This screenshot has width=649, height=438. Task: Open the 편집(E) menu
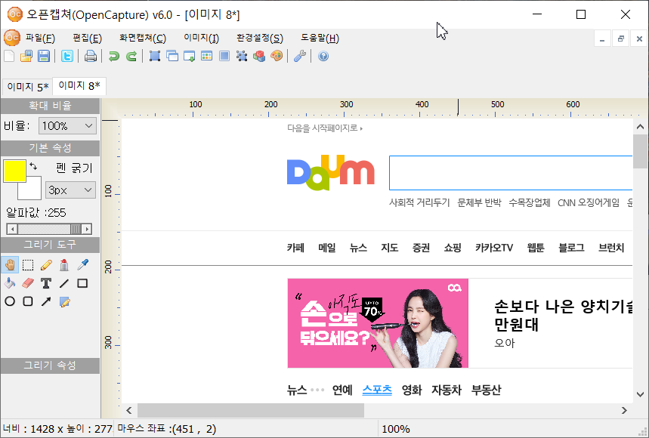coord(87,38)
